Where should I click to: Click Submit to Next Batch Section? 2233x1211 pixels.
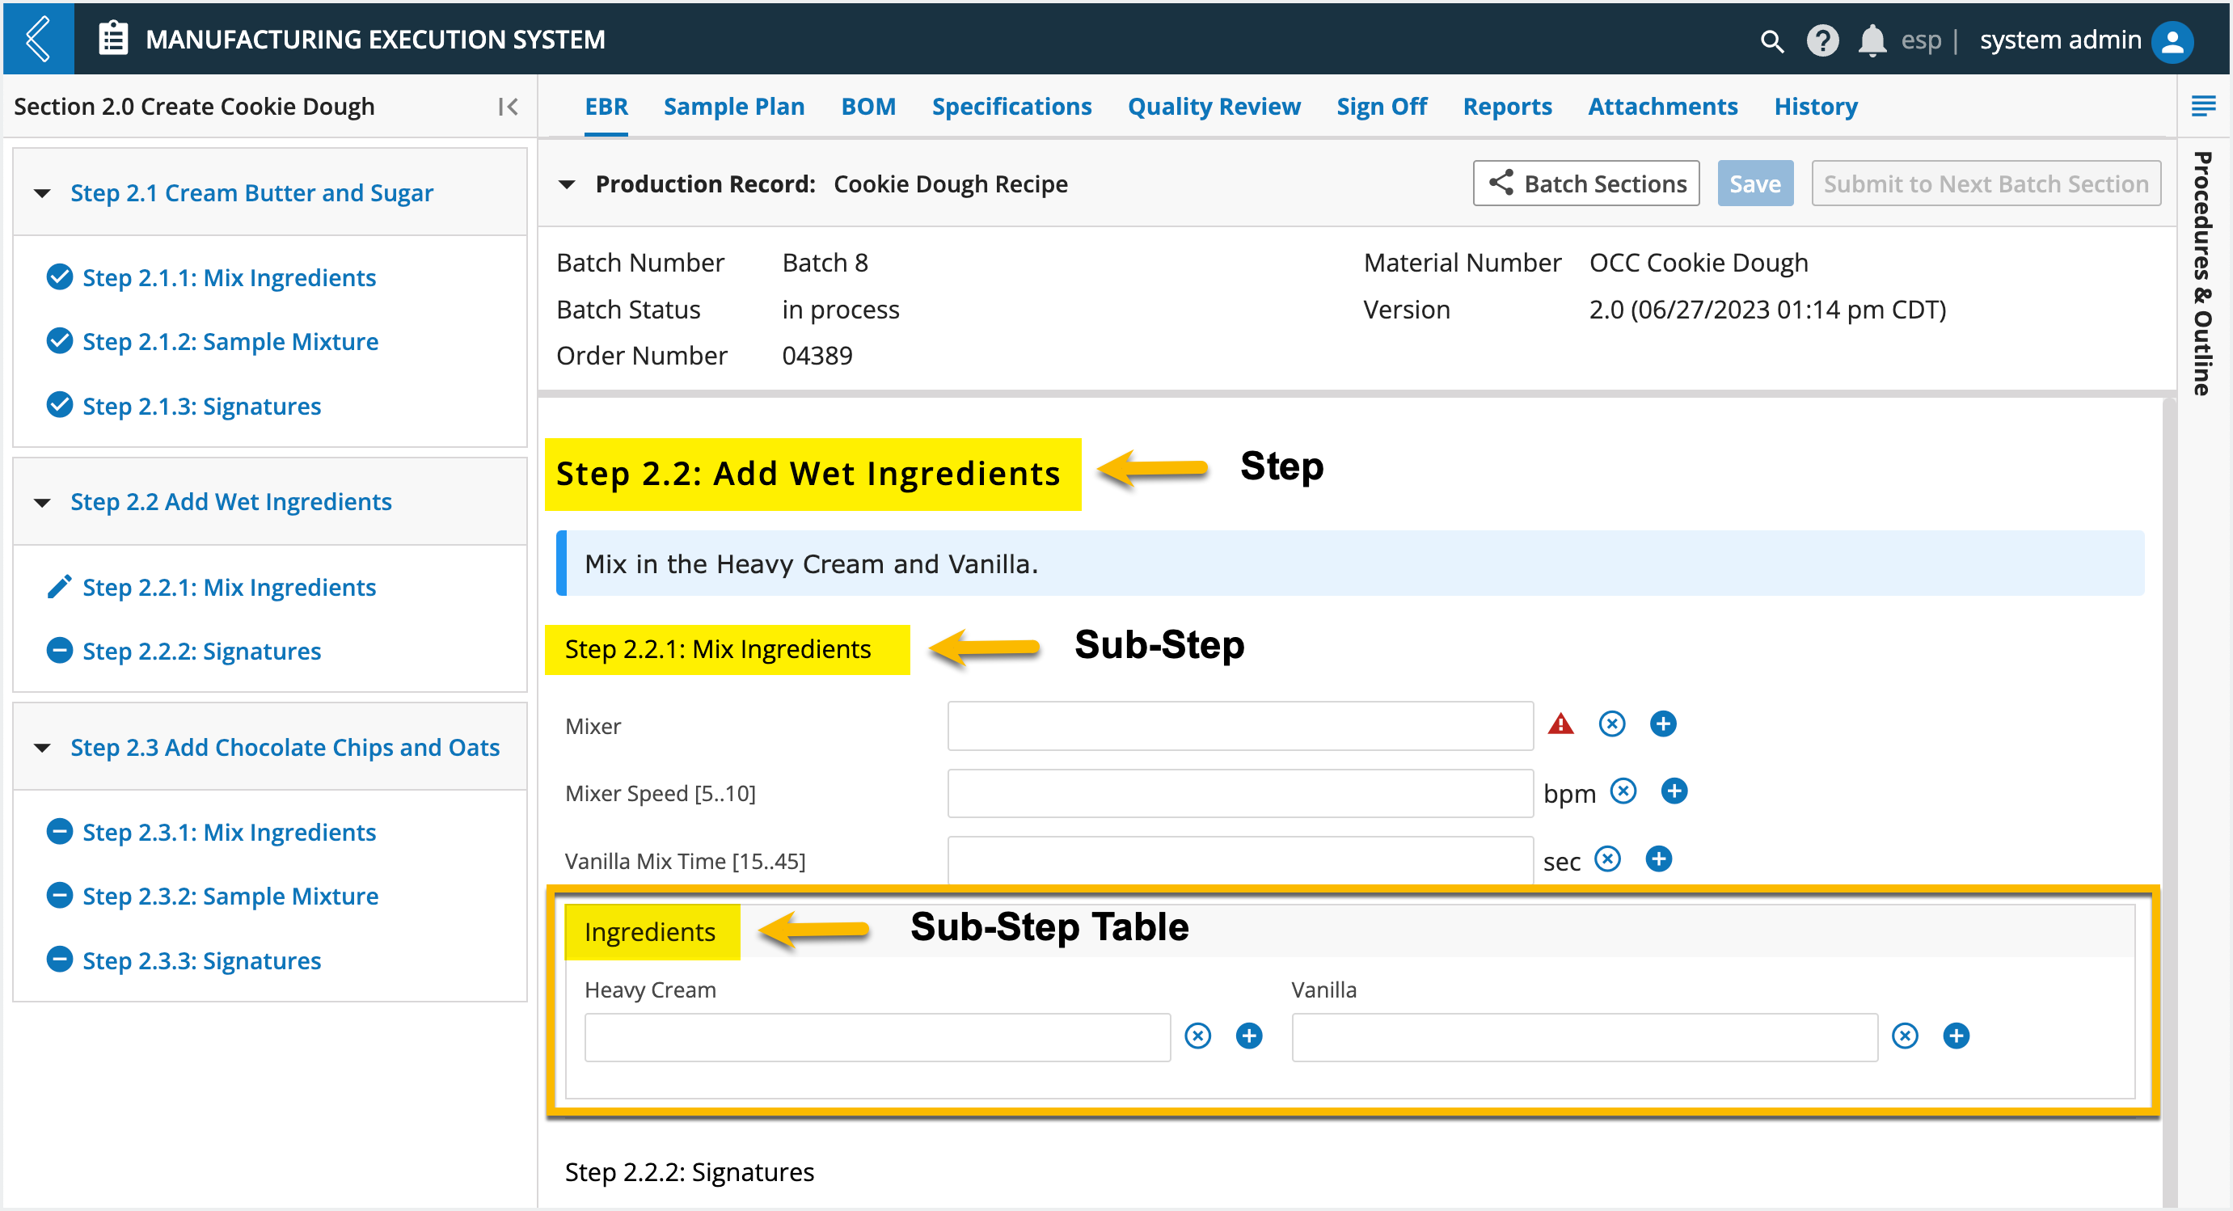coord(1986,184)
